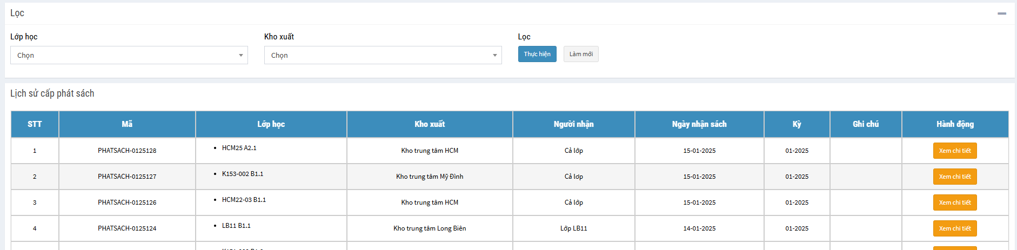Click the Thực hiện filter button
Viewport: 1017px width, 250px height.
(537, 54)
